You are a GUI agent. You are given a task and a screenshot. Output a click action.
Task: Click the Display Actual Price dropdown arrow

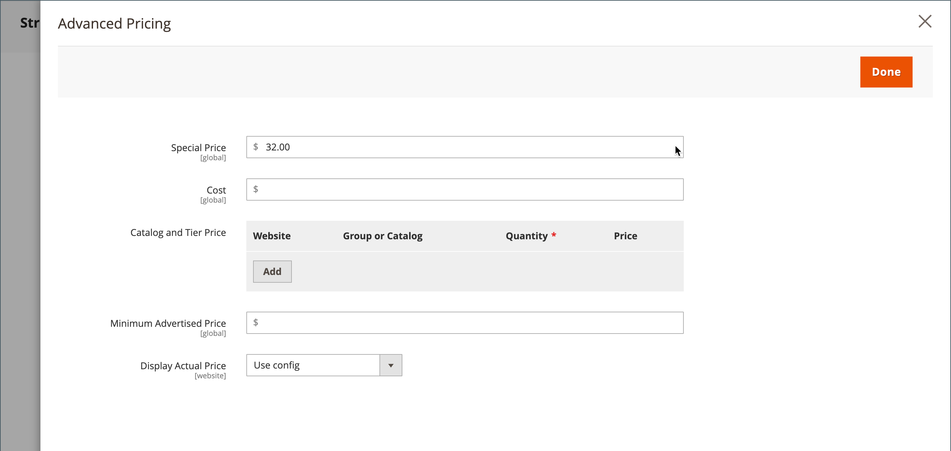(391, 366)
